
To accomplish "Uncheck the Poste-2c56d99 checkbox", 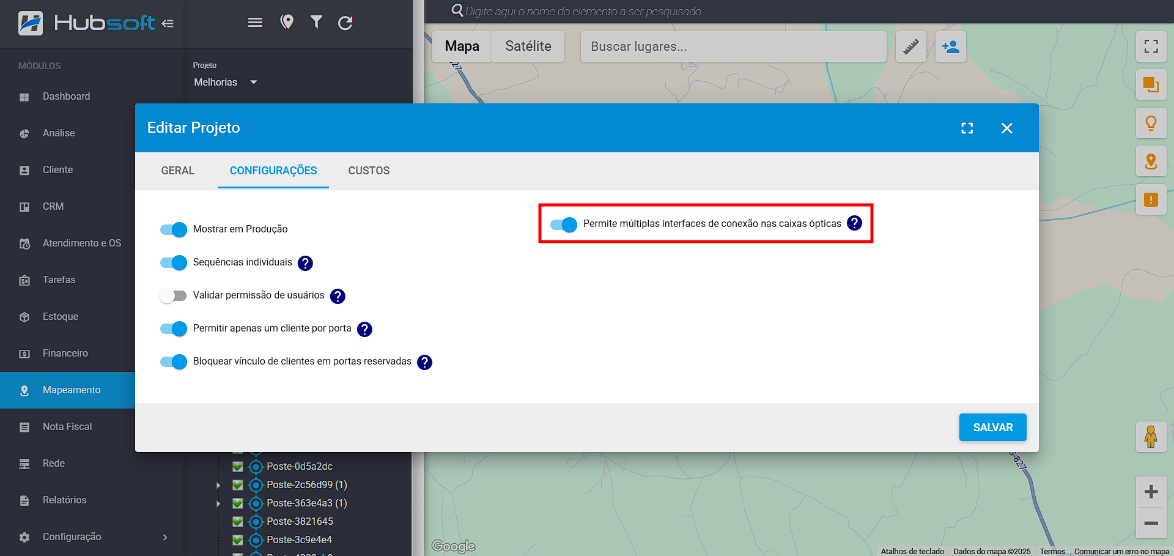I will [x=238, y=485].
